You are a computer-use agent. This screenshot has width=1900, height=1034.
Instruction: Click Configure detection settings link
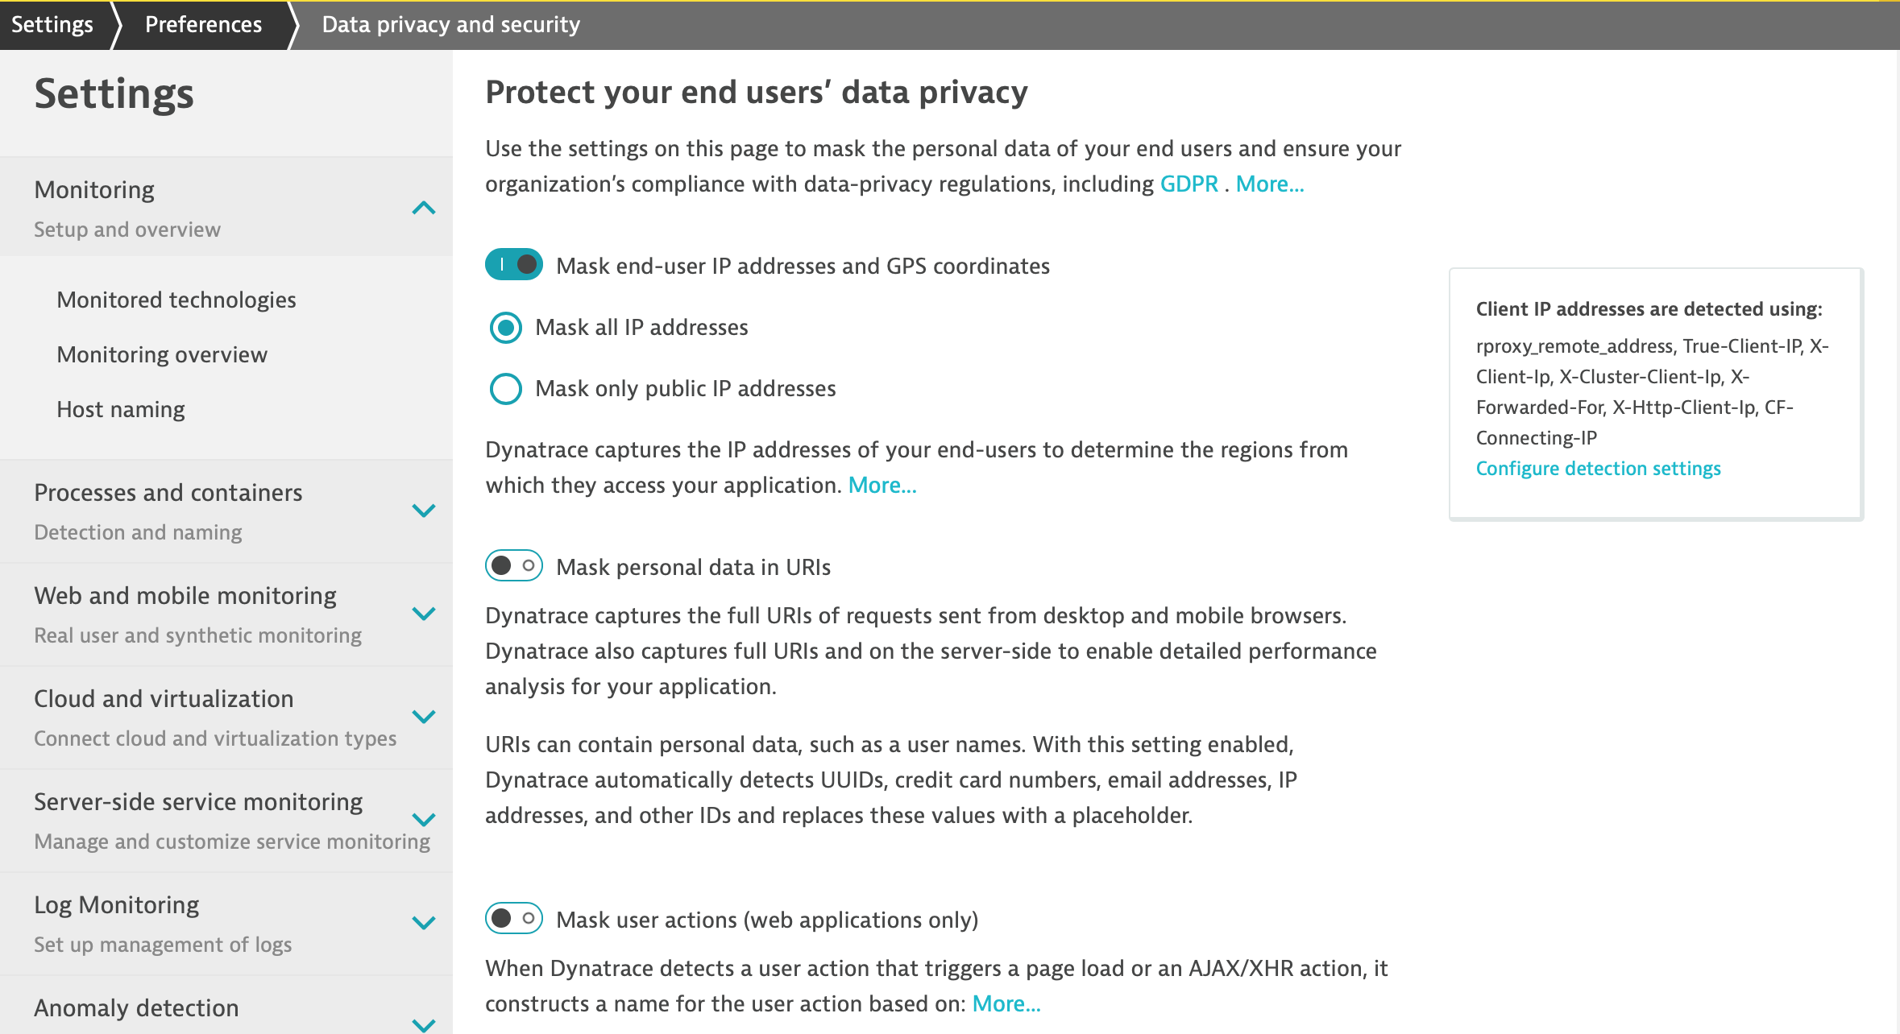pyautogui.click(x=1598, y=469)
